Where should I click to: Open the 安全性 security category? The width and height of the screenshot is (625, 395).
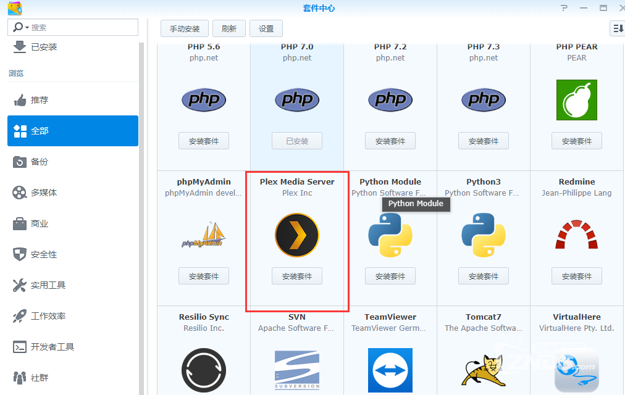73,254
